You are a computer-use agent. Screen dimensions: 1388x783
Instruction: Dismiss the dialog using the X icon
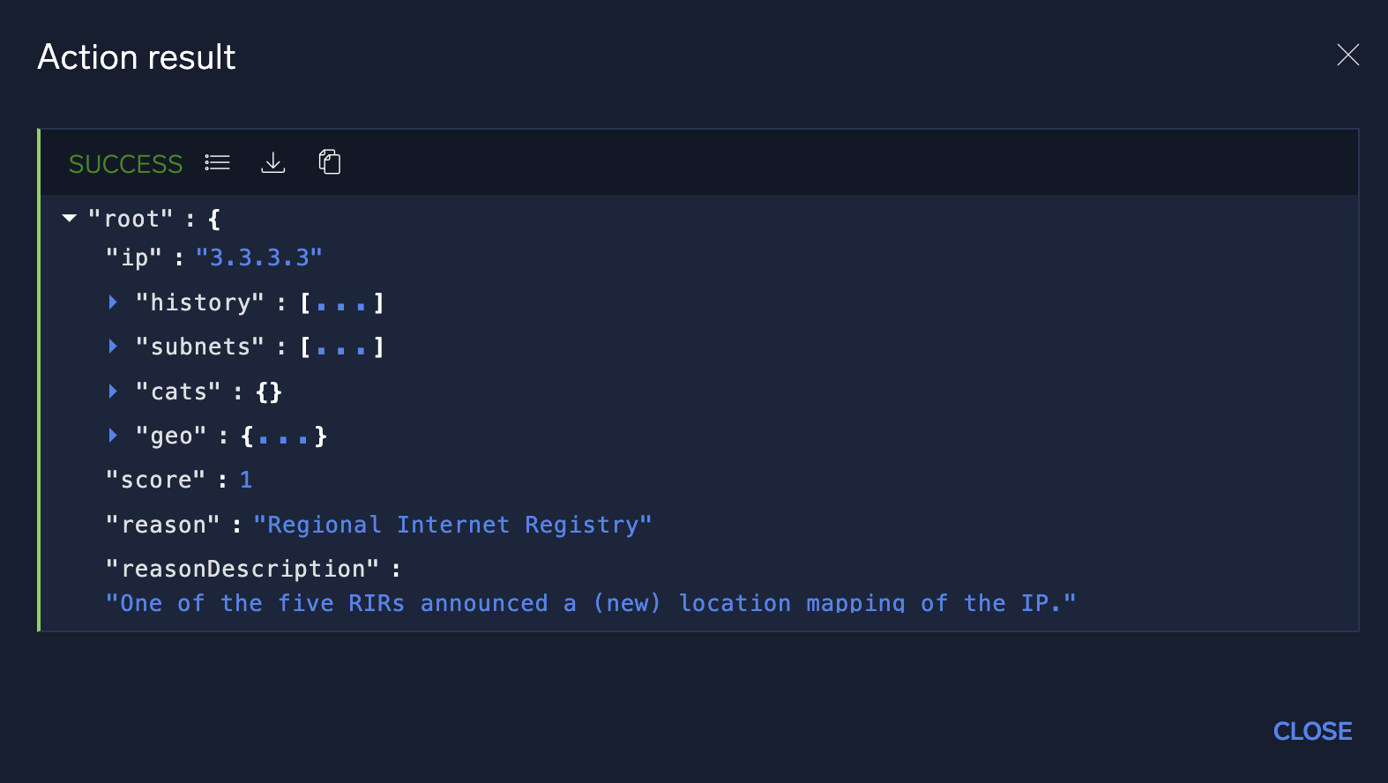tap(1347, 56)
